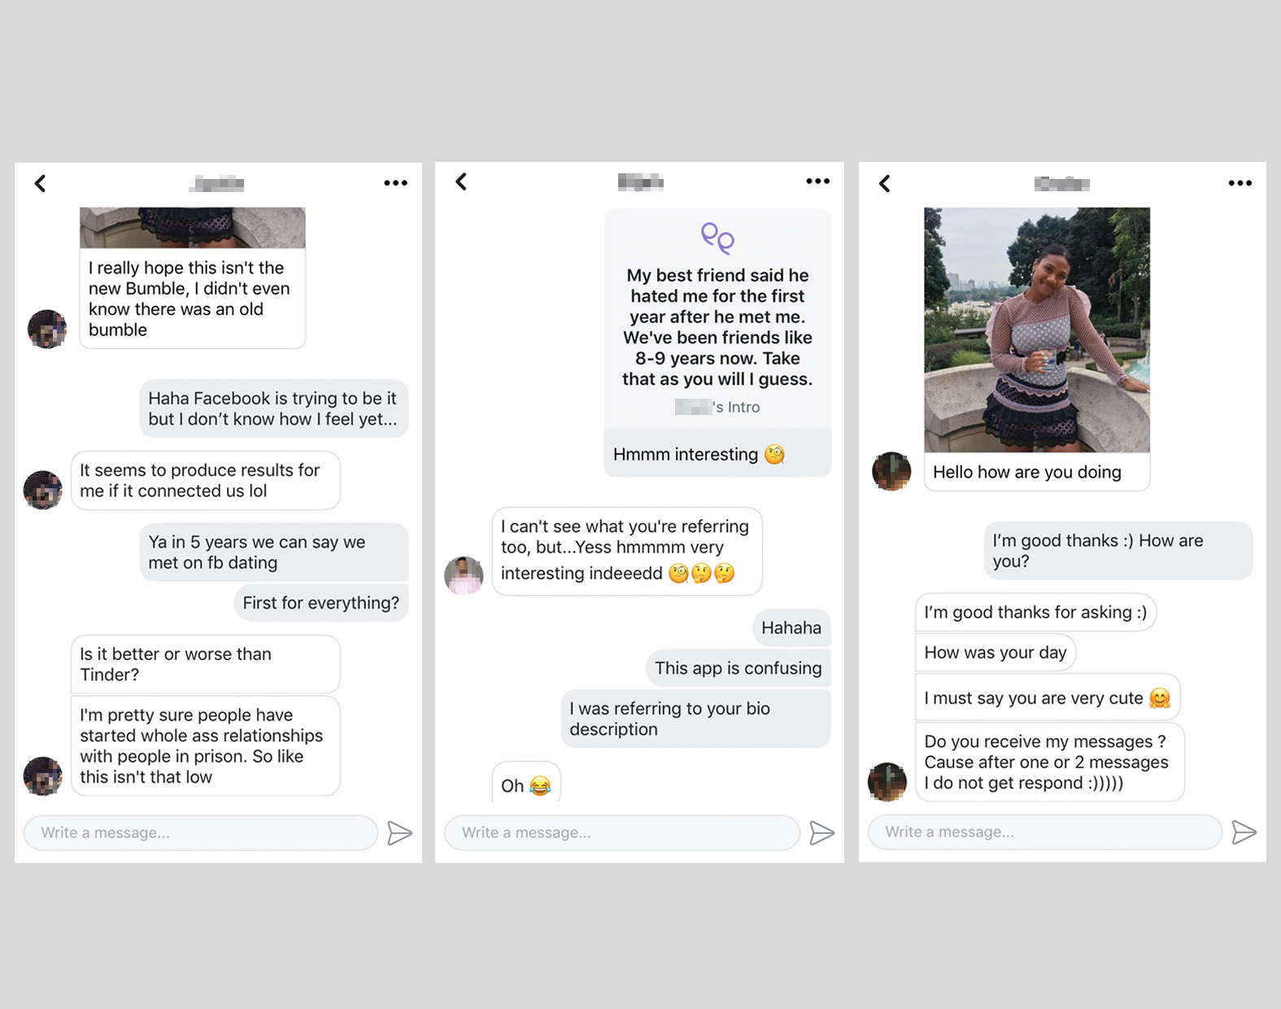Select the 'This app is confusing' bubble

click(739, 668)
